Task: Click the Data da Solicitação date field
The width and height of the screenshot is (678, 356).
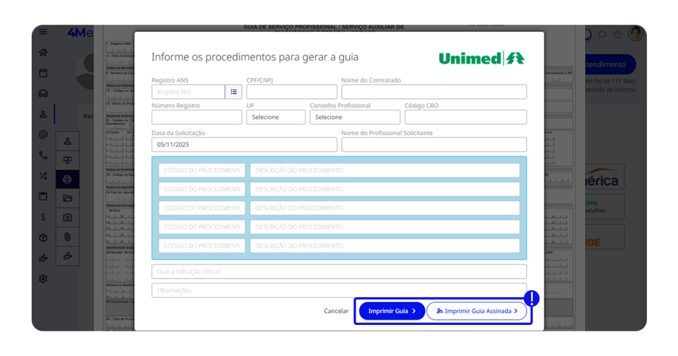Action: 244,144
